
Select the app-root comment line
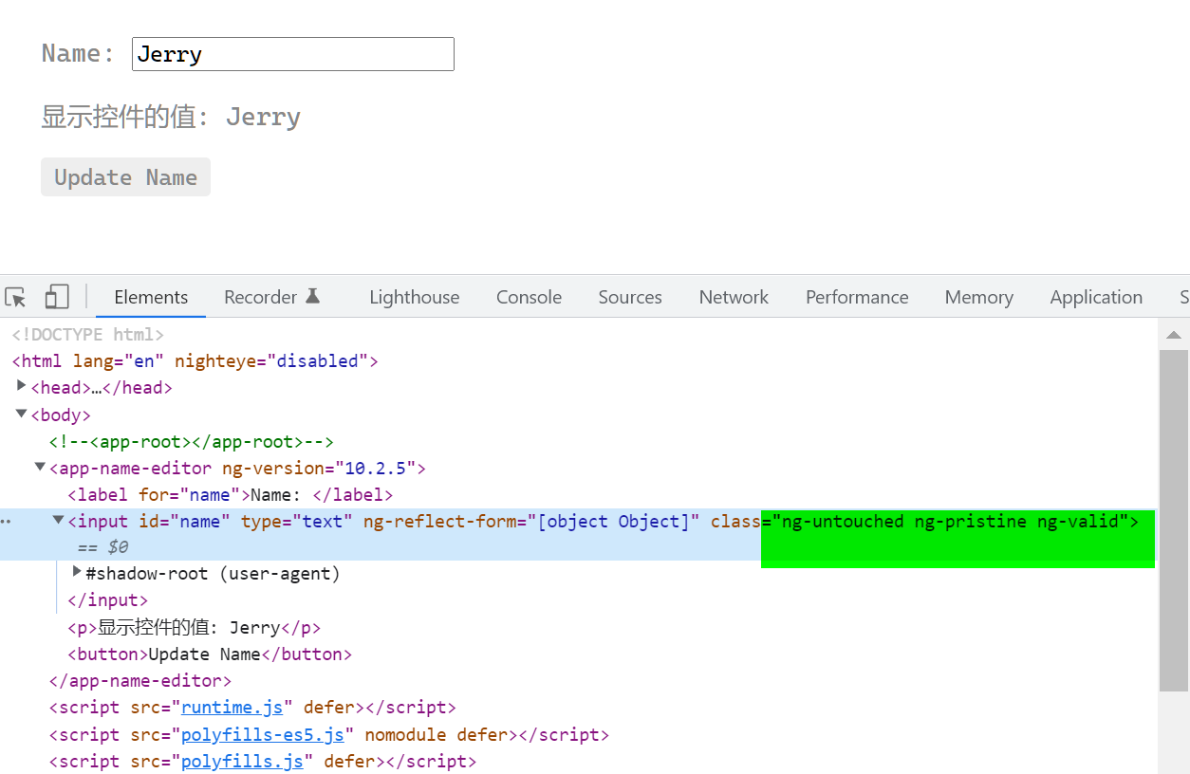(191, 442)
